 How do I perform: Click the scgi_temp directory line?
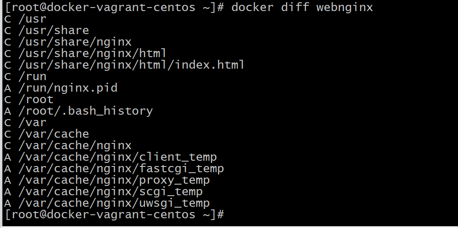[103, 192]
